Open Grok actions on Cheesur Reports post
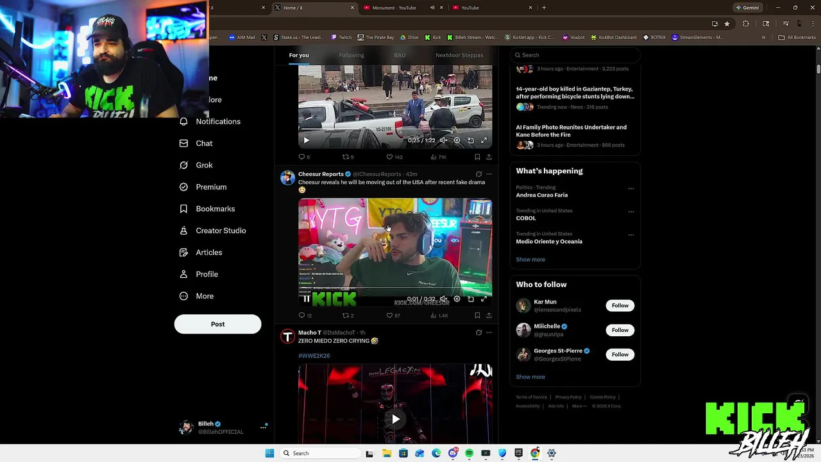The width and height of the screenshot is (821, 462). pyautogui.click(x=478, y=174)
